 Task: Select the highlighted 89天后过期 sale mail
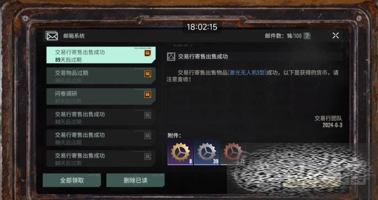[101, 55]
